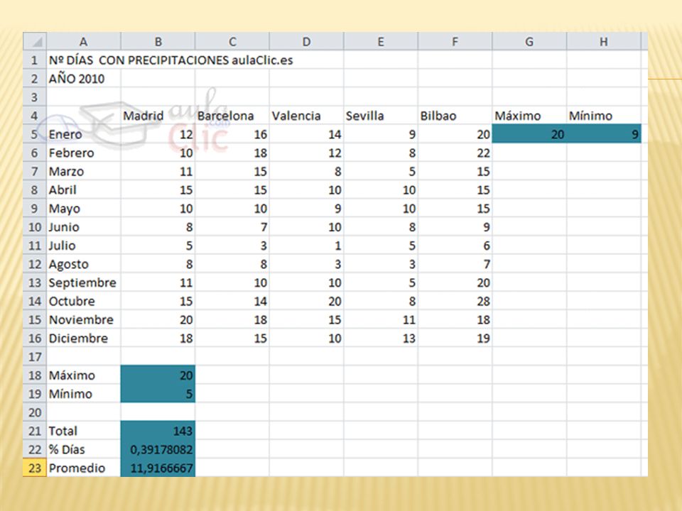Select row 3 header
The height and width of the screenshot is (511, 682).
pyautogui.click(x=35, y=97)
